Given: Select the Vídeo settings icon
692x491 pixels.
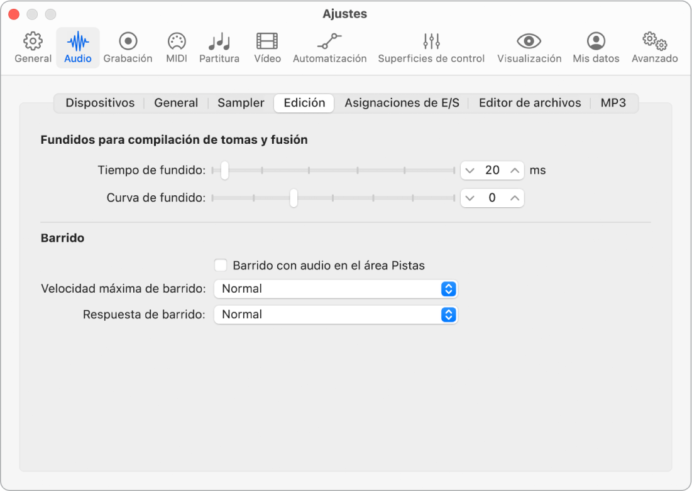Looking at the screenshot, I should pyautogui.click(x=266, y=47).
